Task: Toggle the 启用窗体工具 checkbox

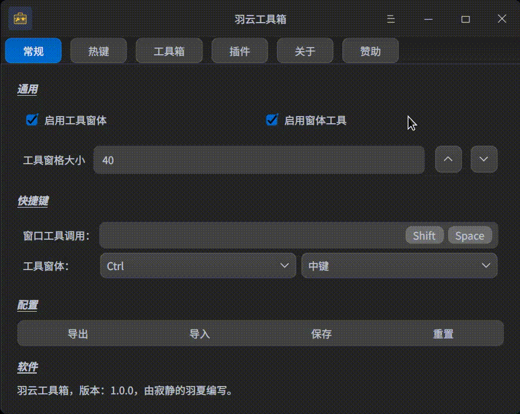Action: click(x=272, y=119)
